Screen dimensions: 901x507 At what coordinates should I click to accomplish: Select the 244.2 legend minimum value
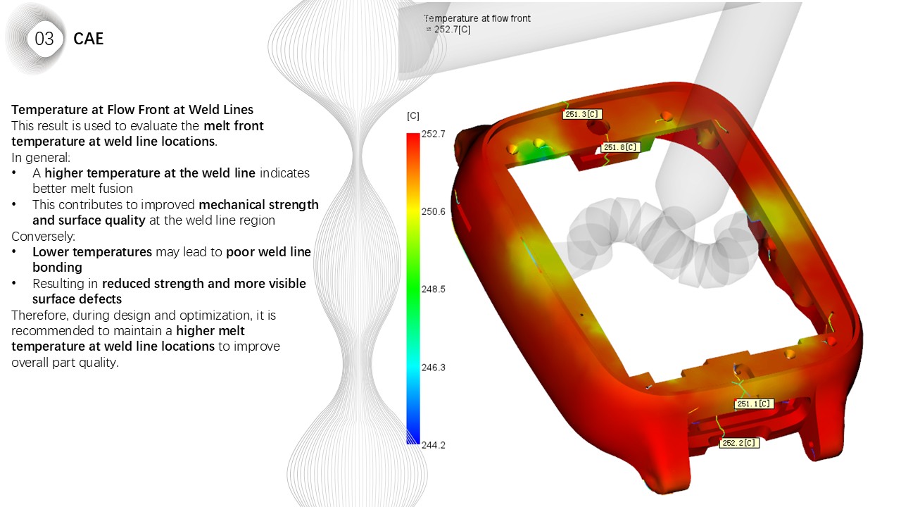pyautogui.click(x=434, y=445)
